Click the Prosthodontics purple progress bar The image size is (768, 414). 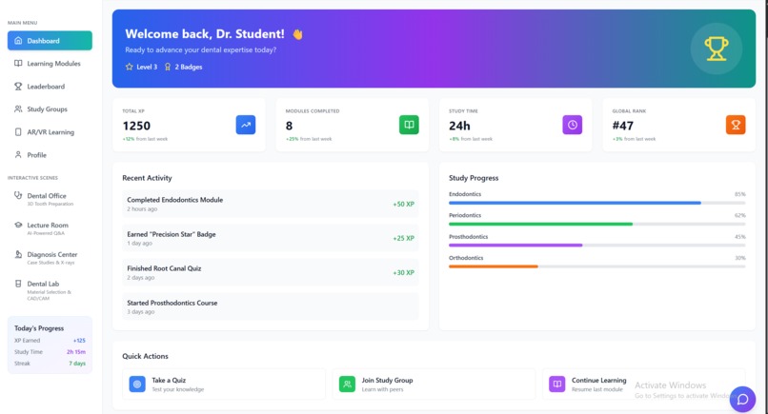(515, 246)
